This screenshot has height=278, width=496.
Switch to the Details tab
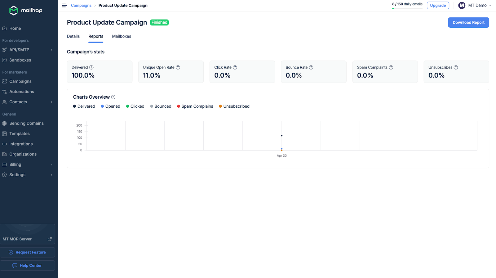click(x=73, y=36)
